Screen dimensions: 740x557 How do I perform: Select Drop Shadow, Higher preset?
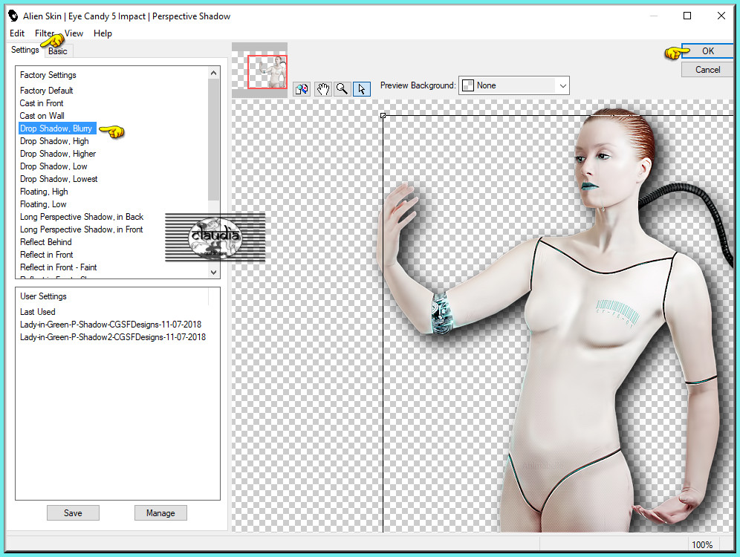57,154
